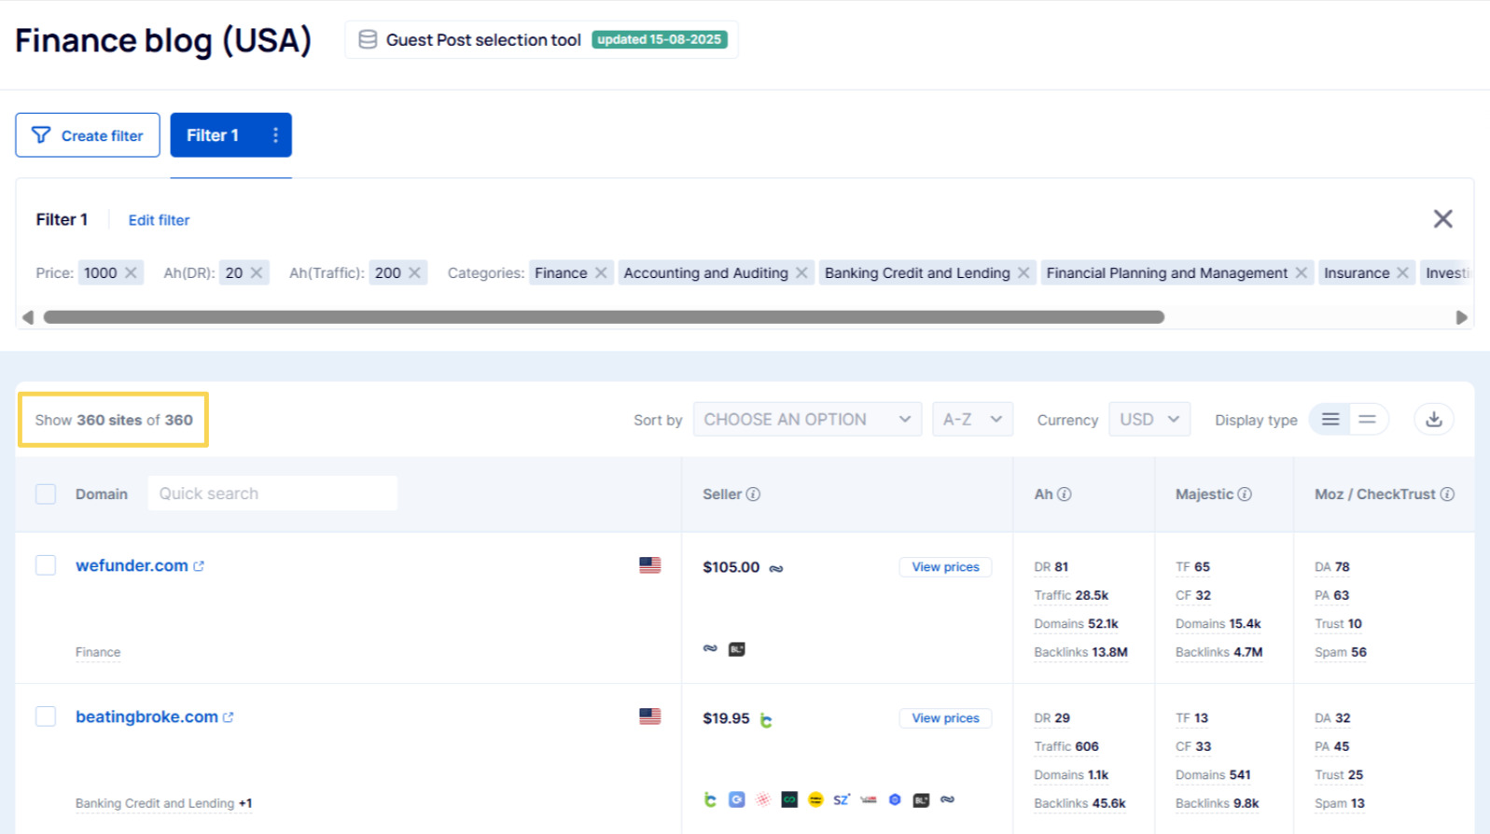Viewport: 1490px width, 834px height.
Task: Open the A-Z sort order dropdown
Action: click(971, 420)
